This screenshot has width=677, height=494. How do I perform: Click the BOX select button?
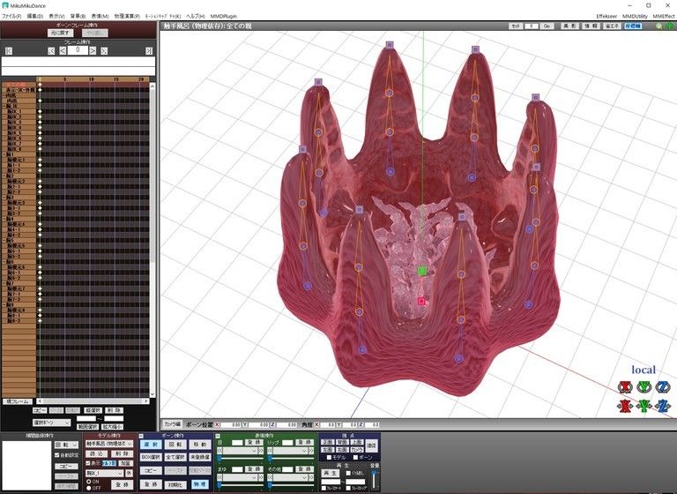coord(151,457)
